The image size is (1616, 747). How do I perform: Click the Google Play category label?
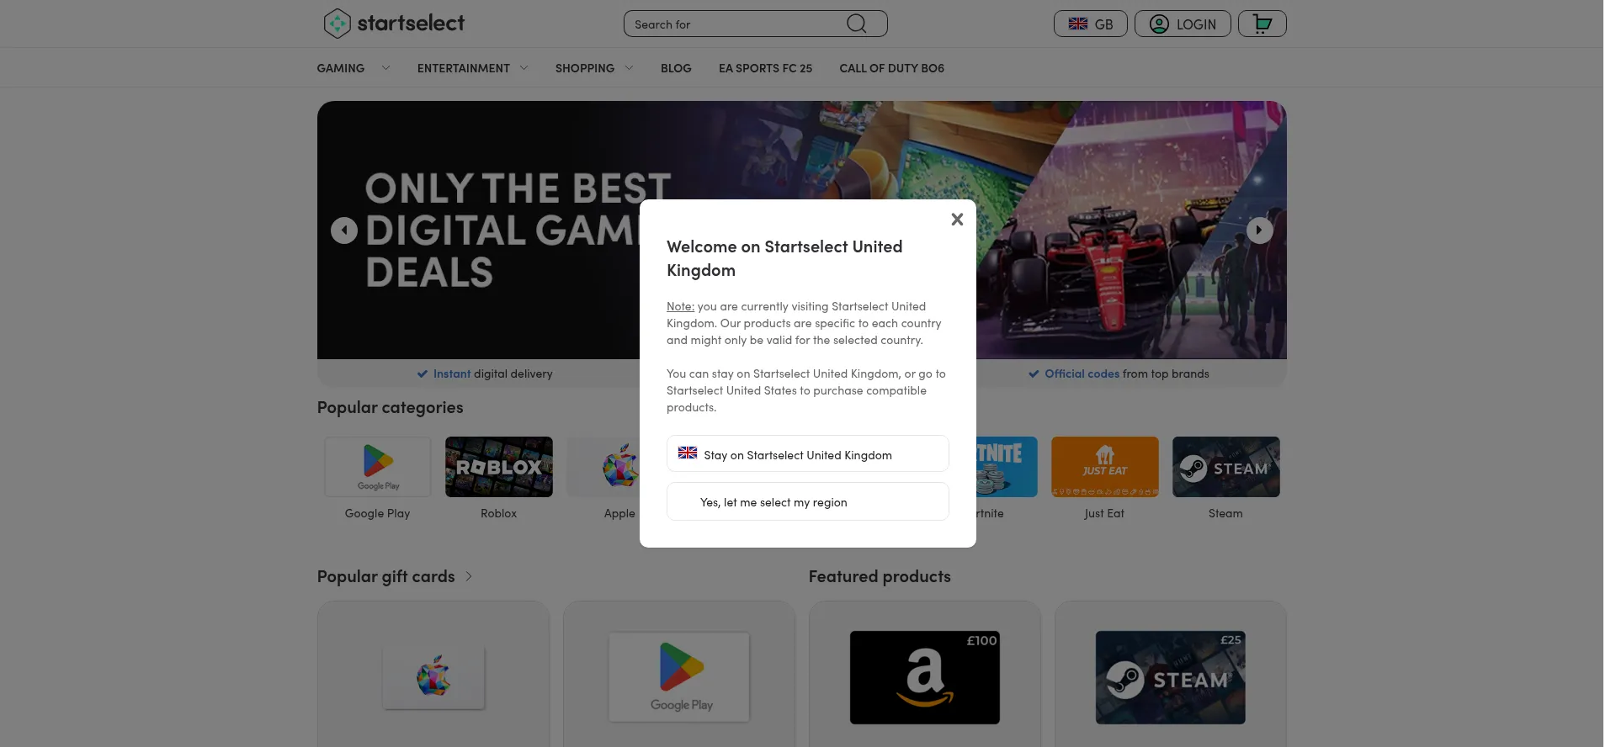[x=377, y=513]
